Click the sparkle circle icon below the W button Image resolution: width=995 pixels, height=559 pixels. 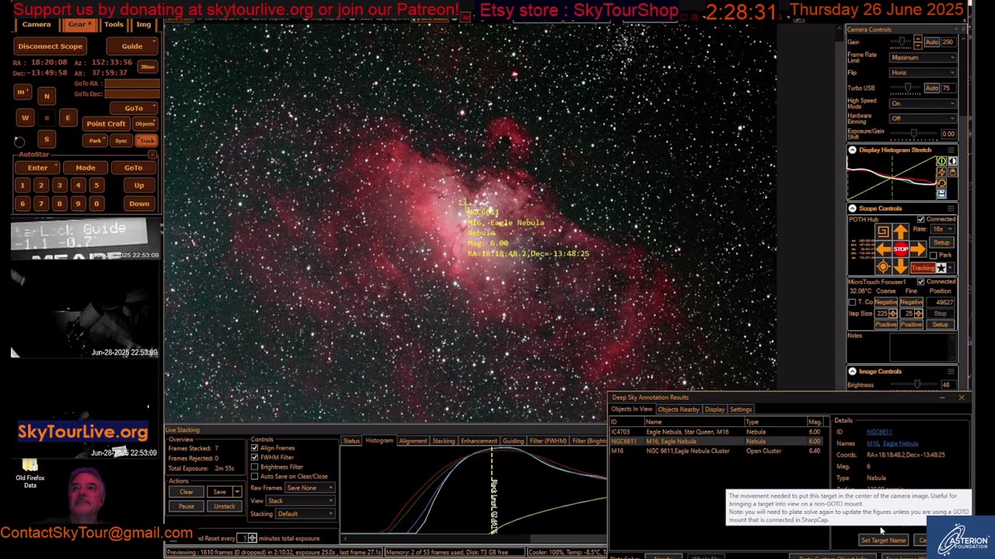click(x=19, y=141)
